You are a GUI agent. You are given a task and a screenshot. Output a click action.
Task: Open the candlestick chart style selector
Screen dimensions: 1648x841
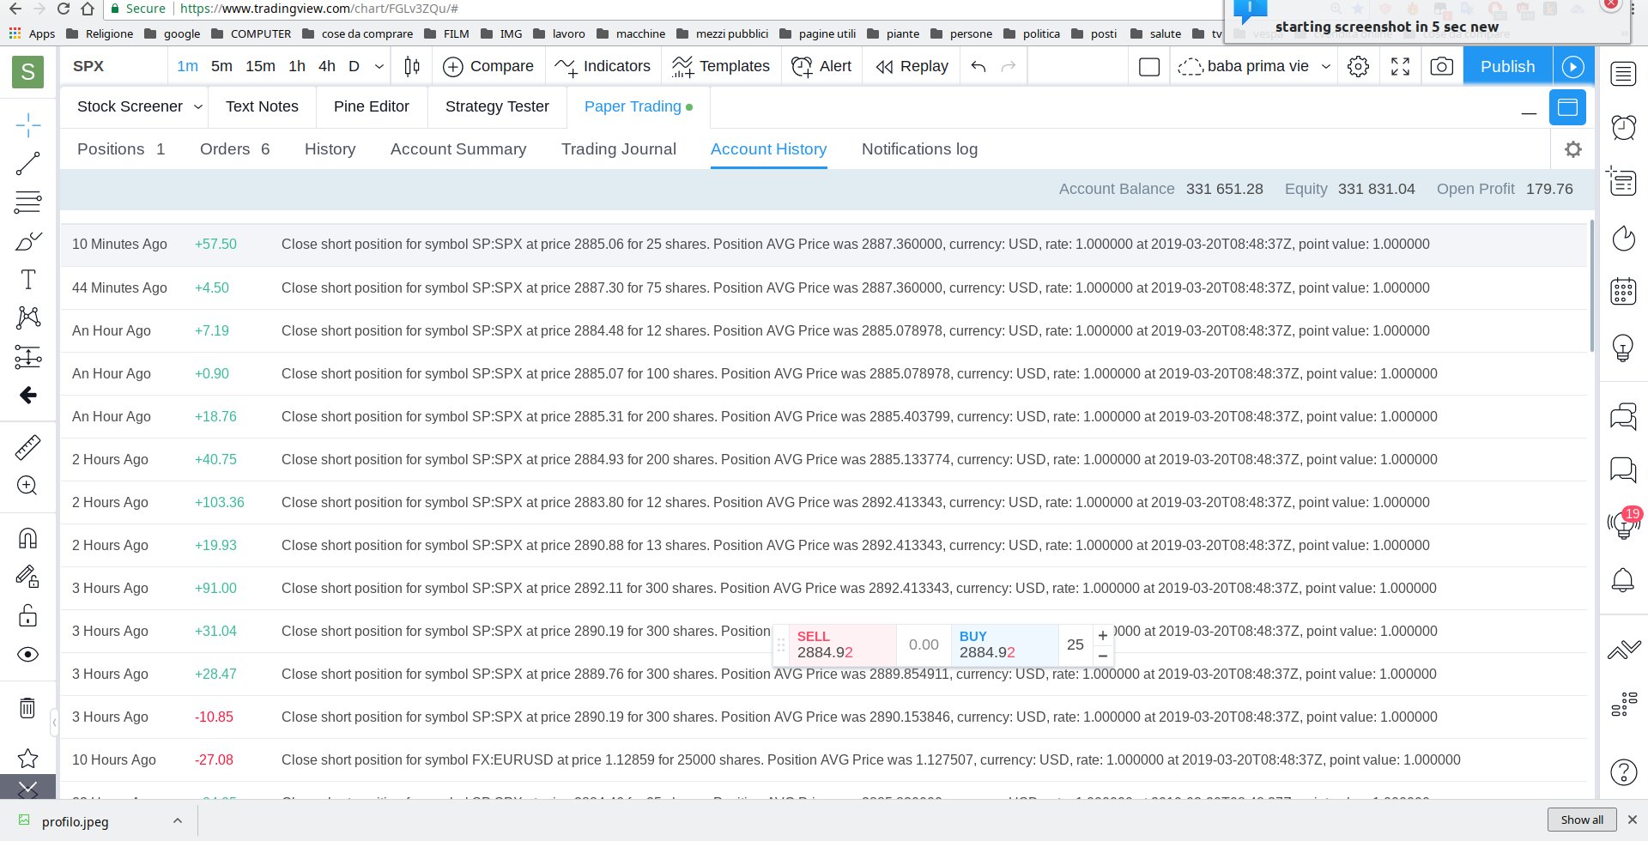tap(412, 66)
